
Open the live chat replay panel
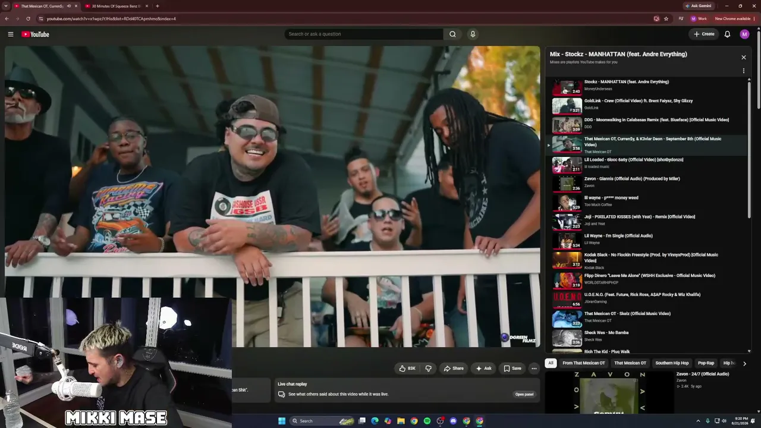tap(524, 394)
